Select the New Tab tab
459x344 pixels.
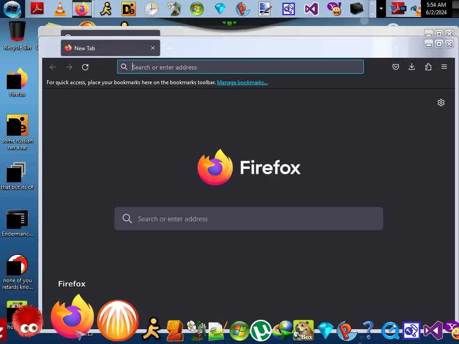pos(110,48)
